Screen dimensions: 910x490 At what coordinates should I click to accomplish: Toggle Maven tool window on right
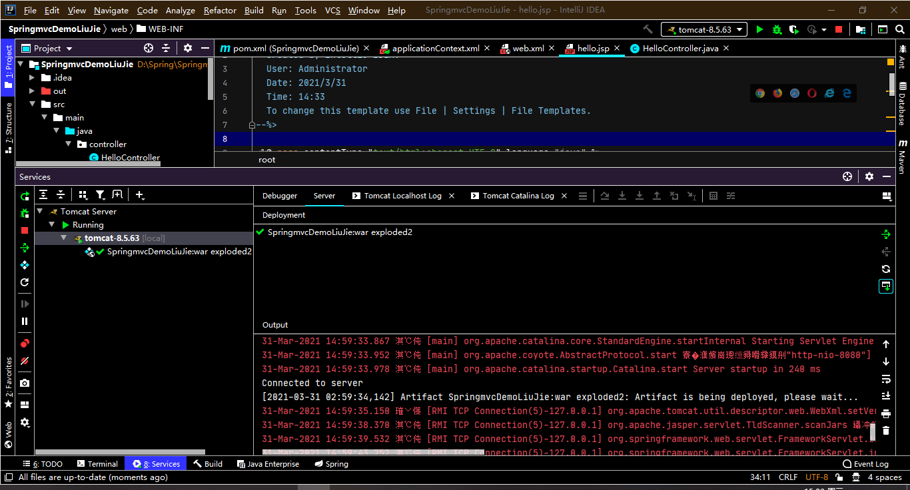point(902,157)
